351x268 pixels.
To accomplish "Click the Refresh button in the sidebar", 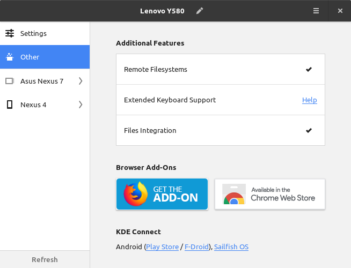I will click(45, 259).
